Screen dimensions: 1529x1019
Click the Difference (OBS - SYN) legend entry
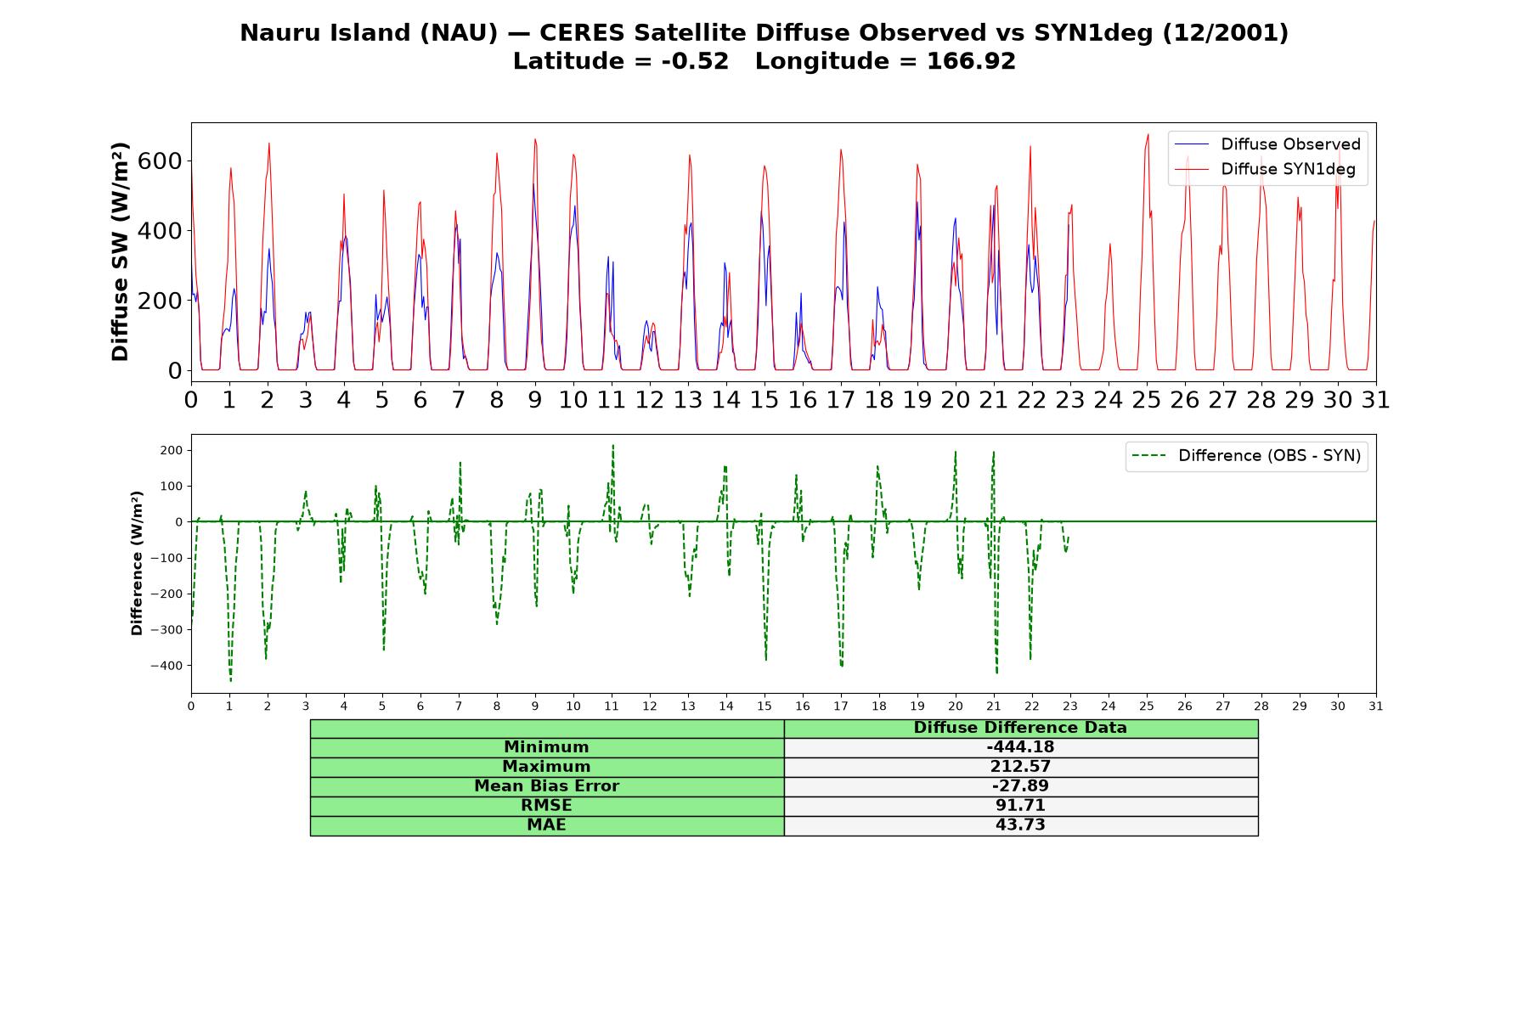pyautogui.click(x=1247, y=456)
